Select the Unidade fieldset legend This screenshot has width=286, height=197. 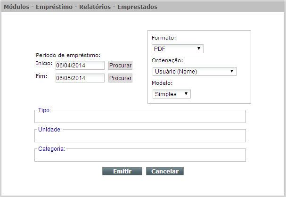[x=50, y=130]
